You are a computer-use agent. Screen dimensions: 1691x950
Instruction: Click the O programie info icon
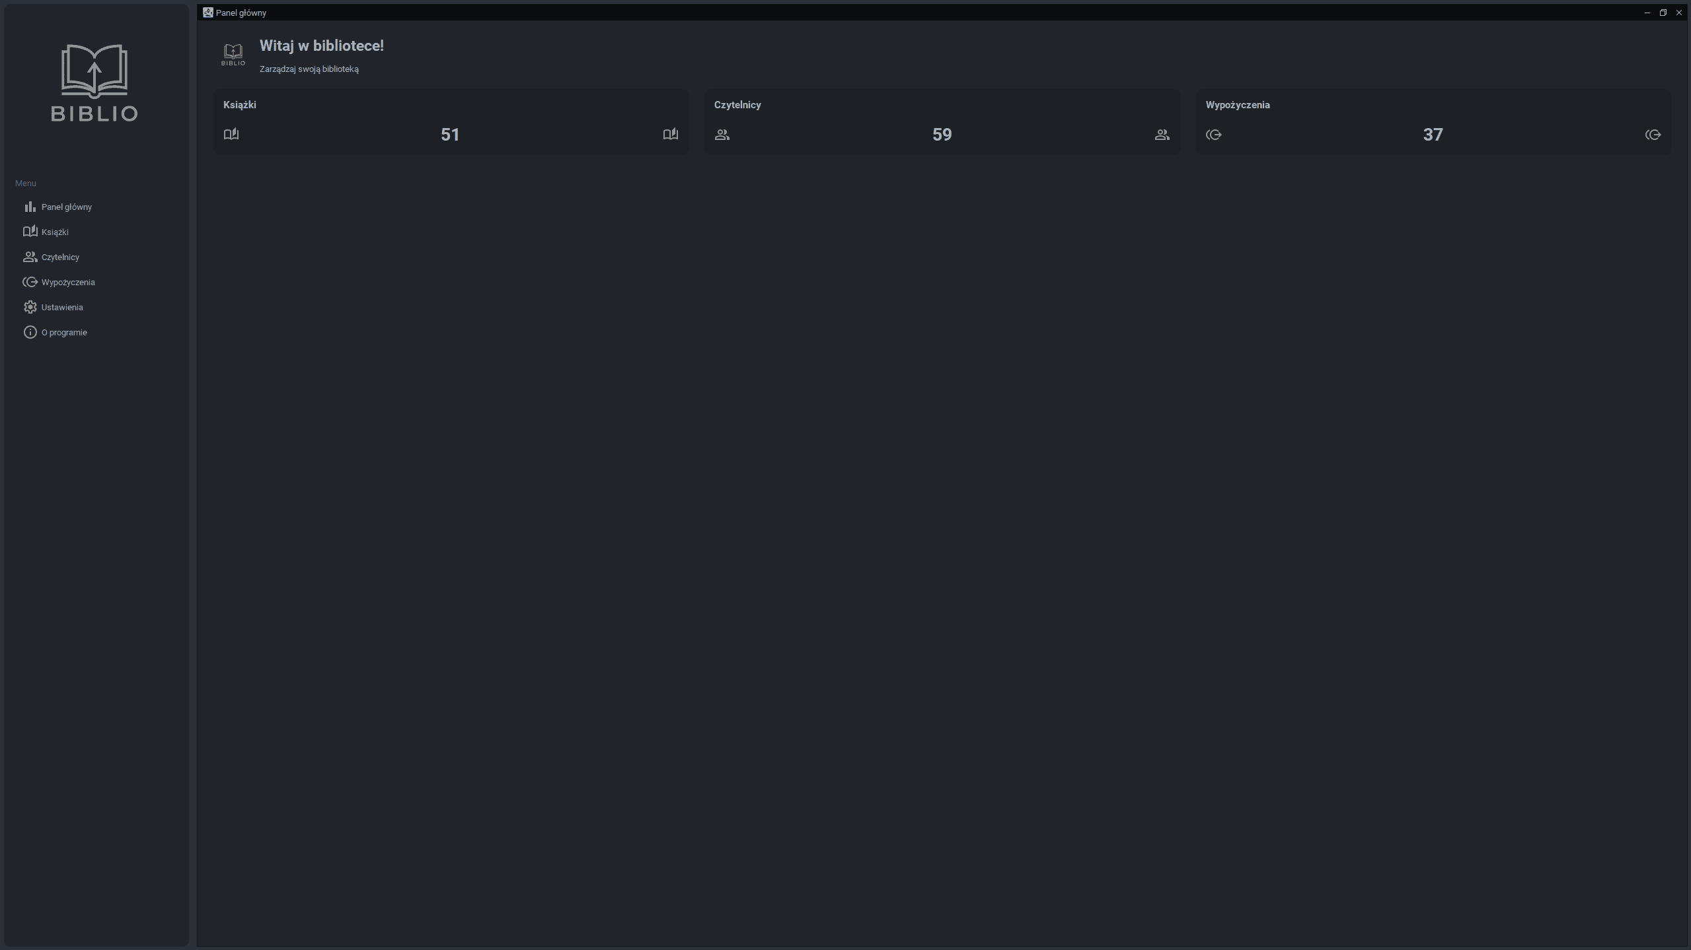coord(30,332)
